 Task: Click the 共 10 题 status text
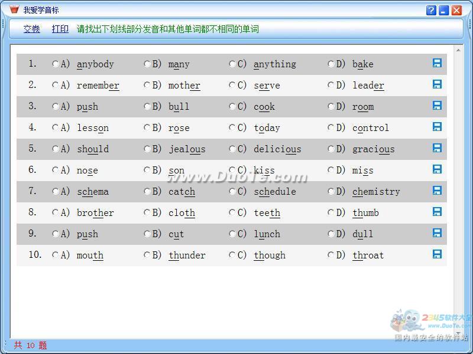31,345
